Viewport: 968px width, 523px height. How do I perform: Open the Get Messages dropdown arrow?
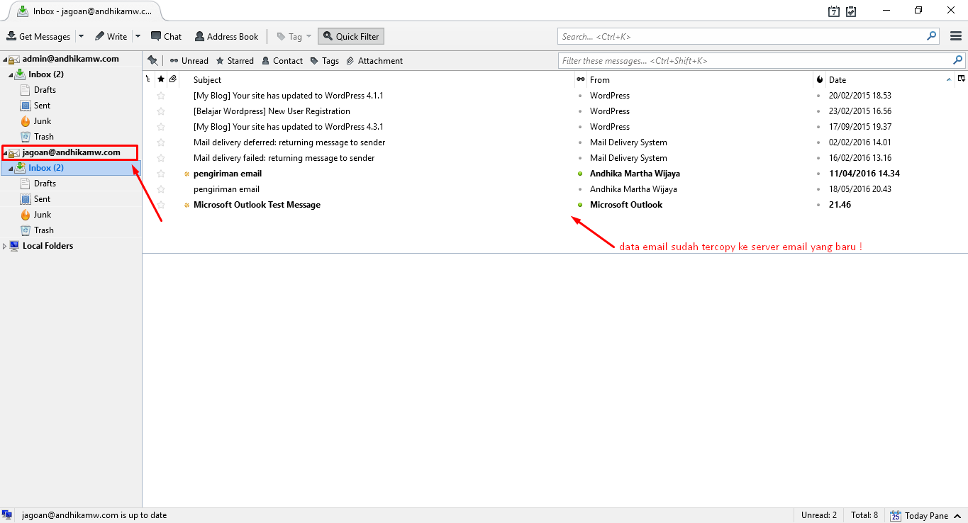pos(81,36)
